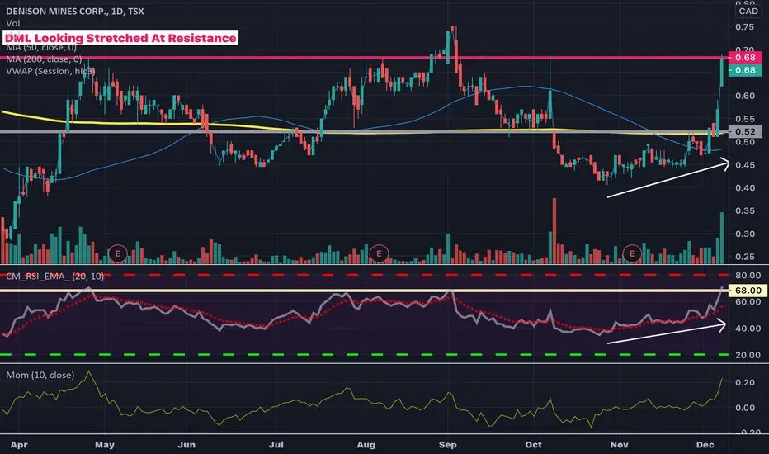
Task: Click the Oct label on time axis
Action: tap(534, 445)
